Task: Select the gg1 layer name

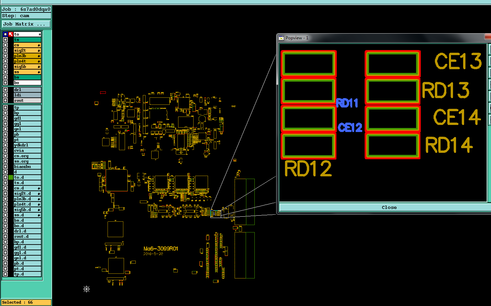Action: pos(27,124)
